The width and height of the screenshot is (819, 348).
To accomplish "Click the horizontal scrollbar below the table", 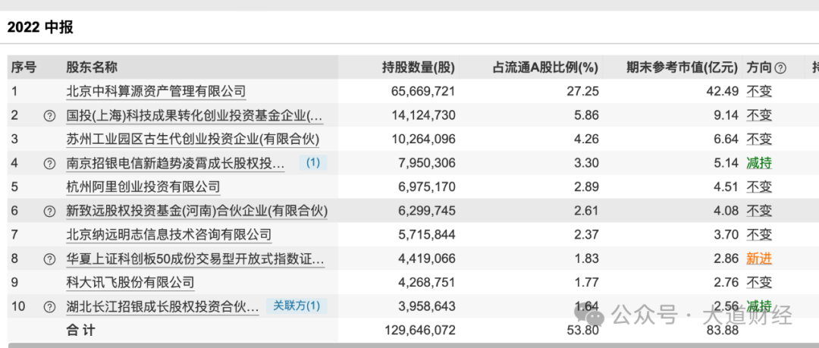I will coord(413,346).
